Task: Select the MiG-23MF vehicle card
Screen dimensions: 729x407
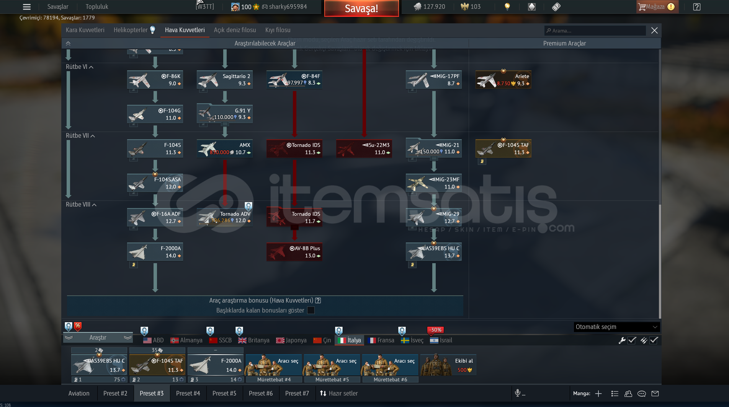Action: click(x=433, y=183)
